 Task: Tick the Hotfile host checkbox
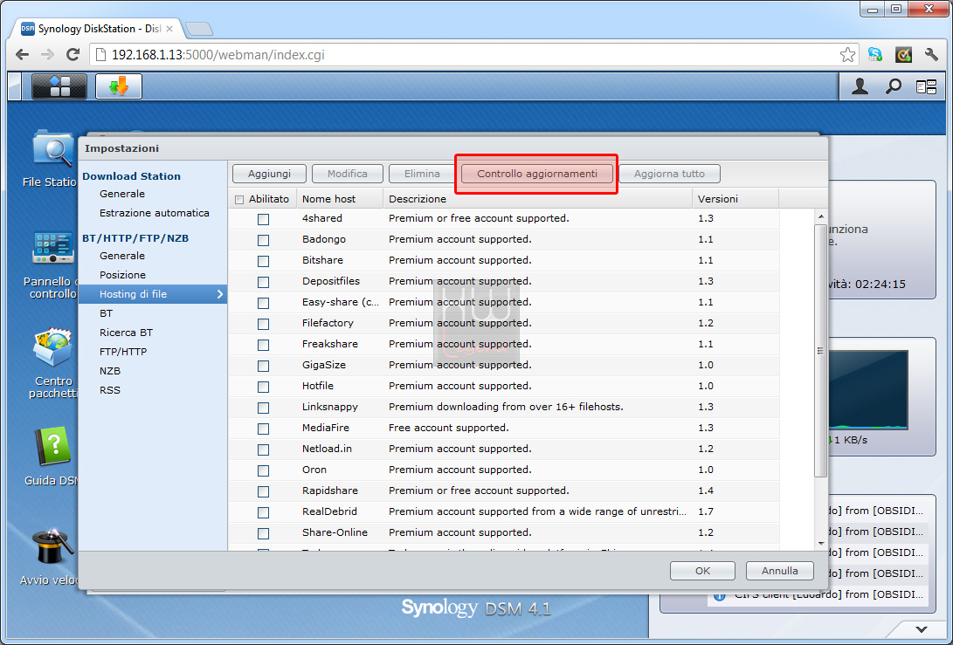click(263, 387)
